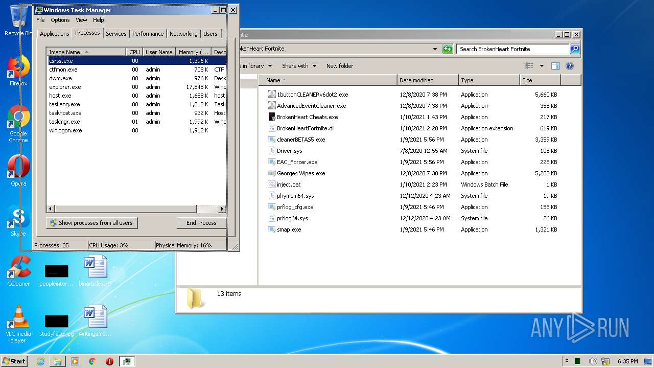Launch CCleaner desktop icon
This screenshot has width=654, height=368.
pos(18,271)
